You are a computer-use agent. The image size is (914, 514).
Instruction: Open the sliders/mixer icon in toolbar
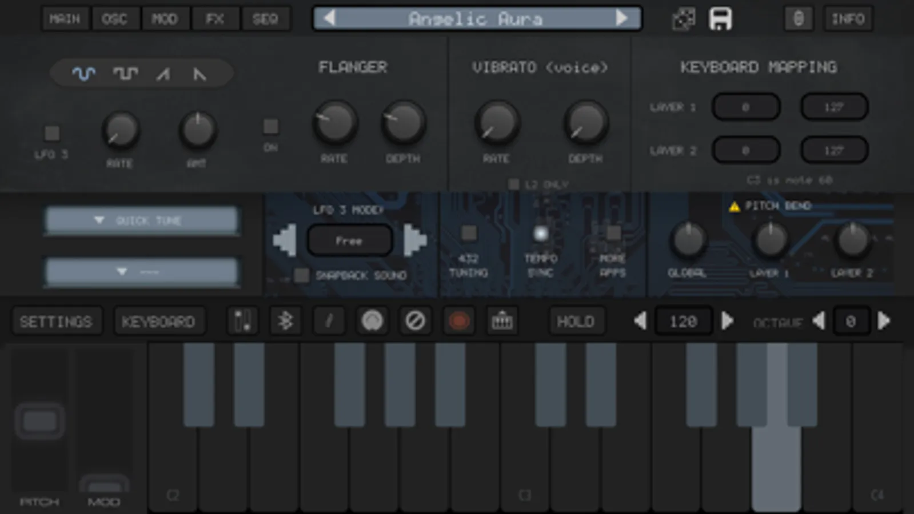(x=242, y=321)
